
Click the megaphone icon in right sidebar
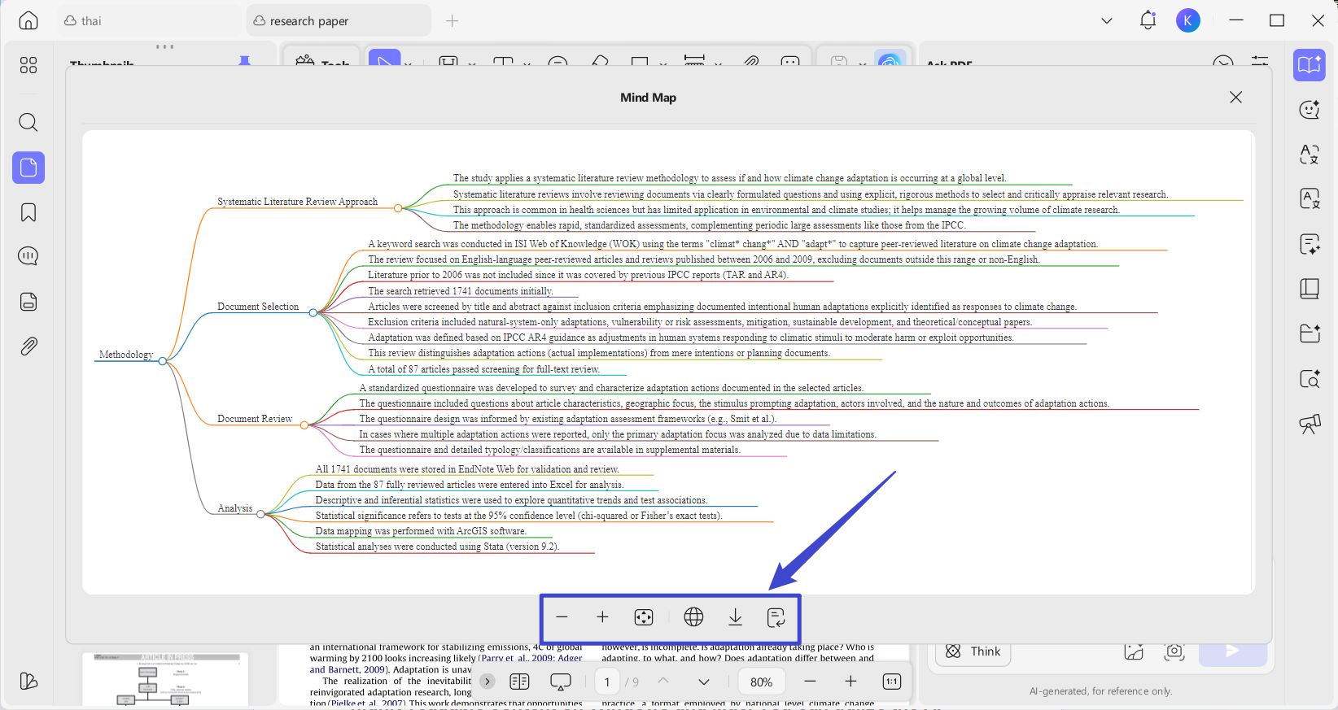[x=1310, y=424]
